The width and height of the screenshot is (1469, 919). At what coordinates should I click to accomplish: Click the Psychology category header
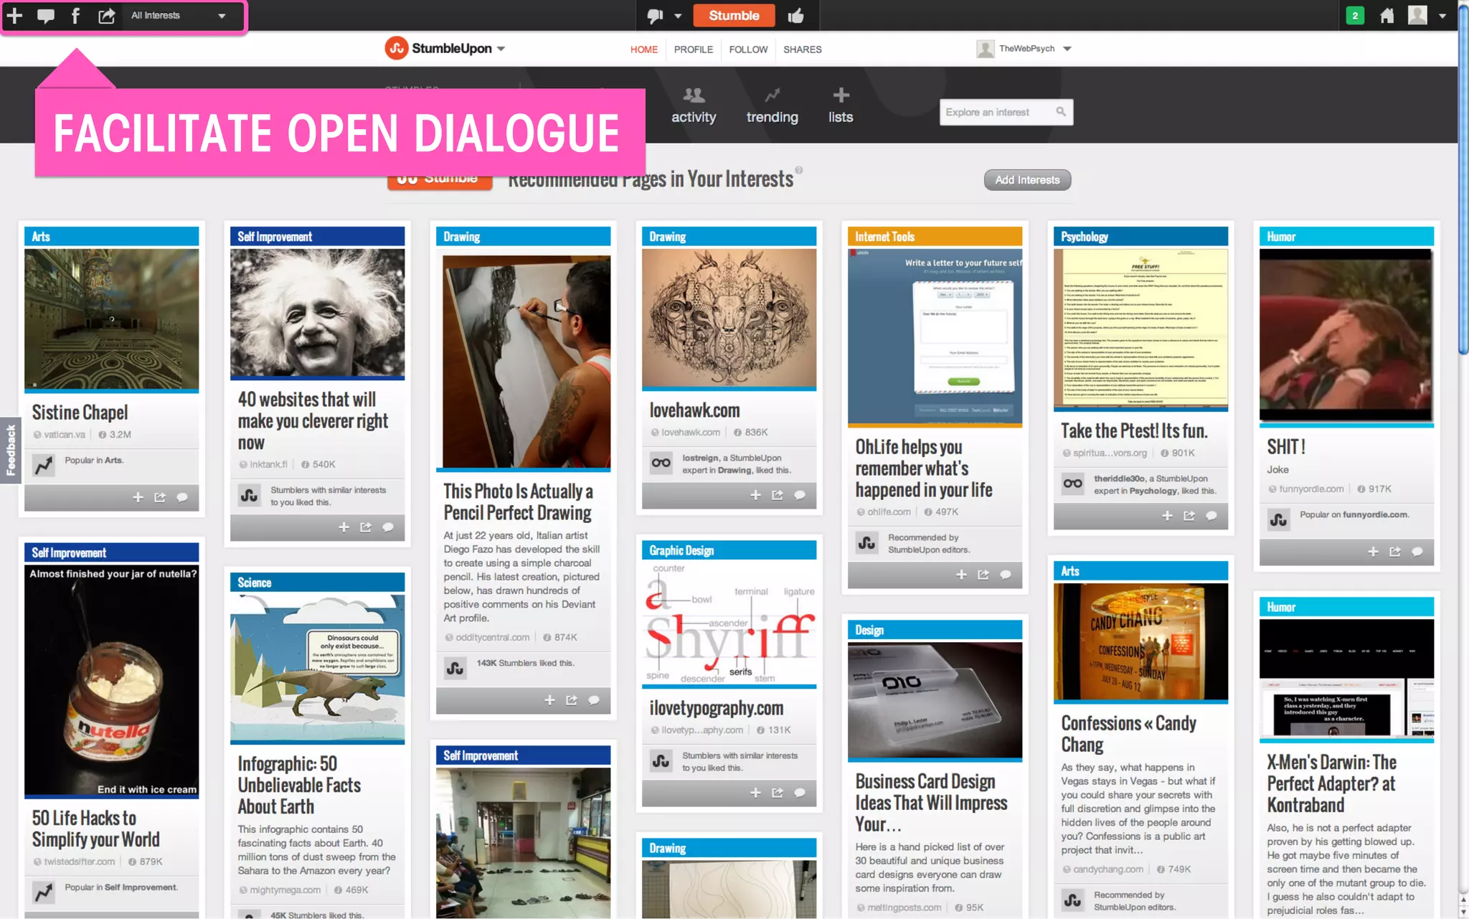click(1140, 237)
